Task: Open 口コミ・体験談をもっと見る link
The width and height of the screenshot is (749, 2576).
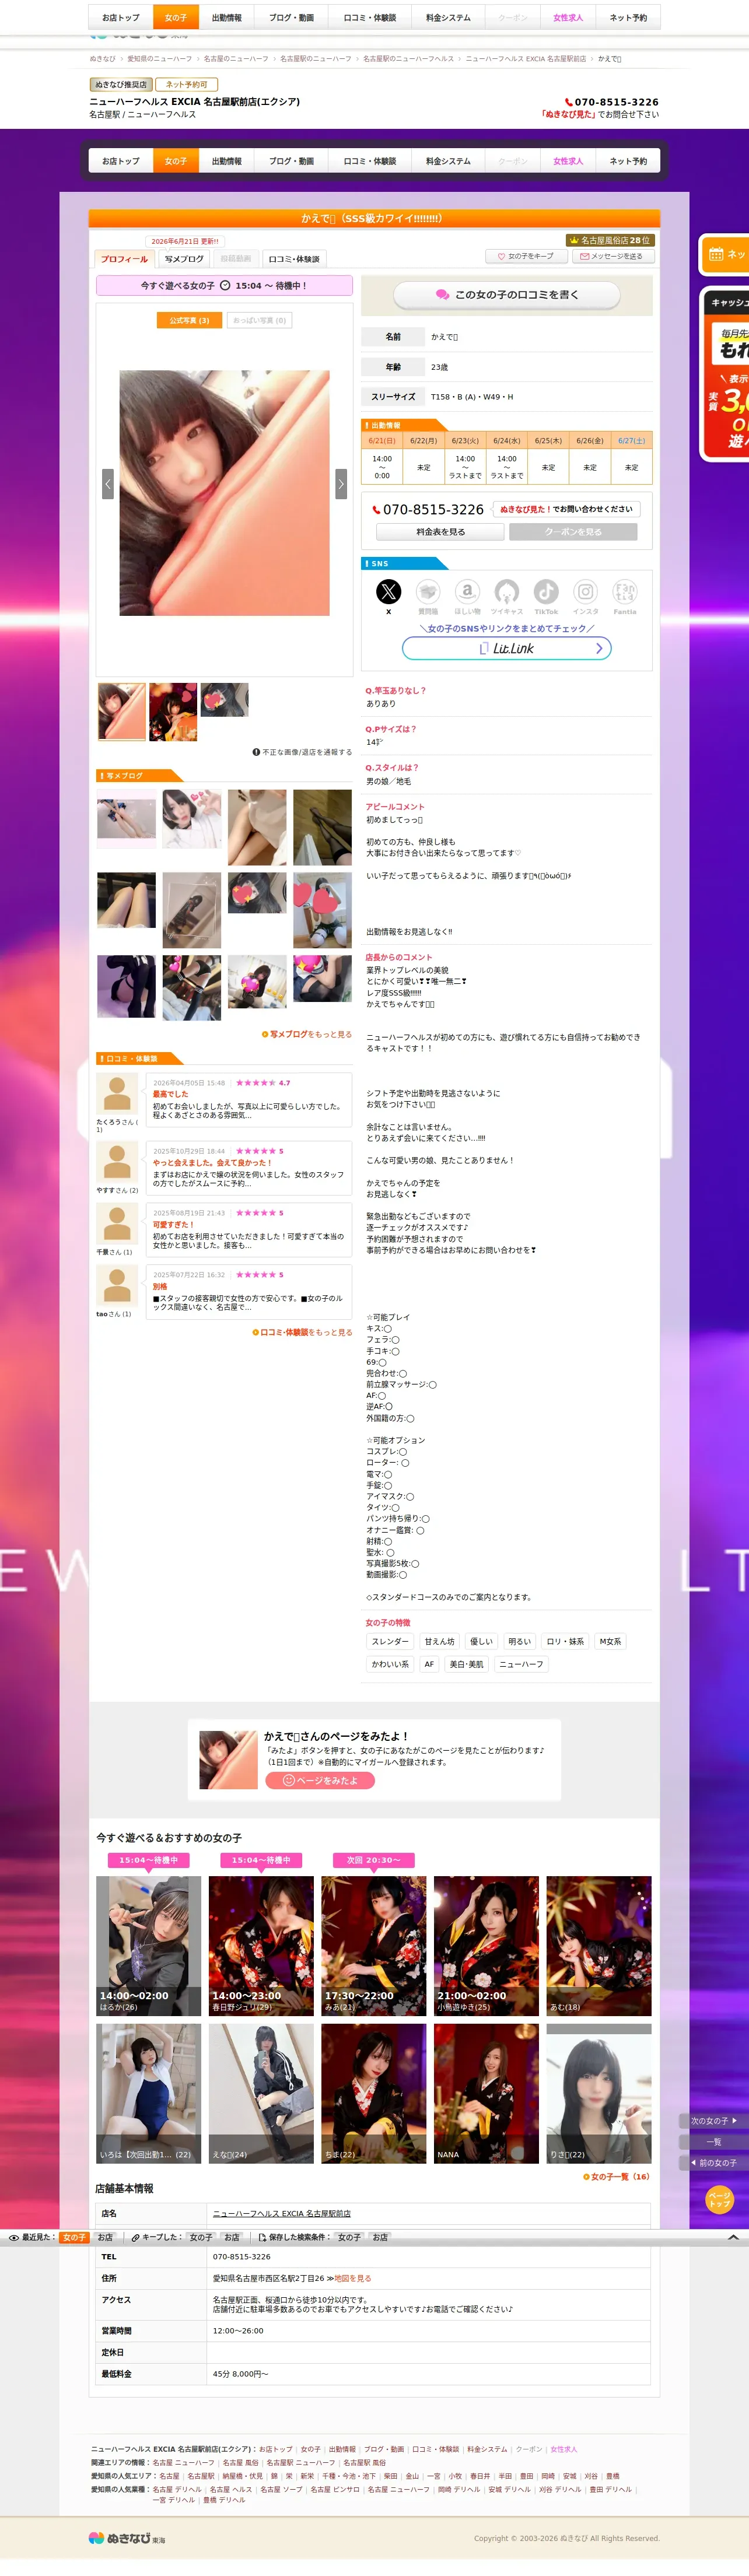Action: coord(302,1332)
